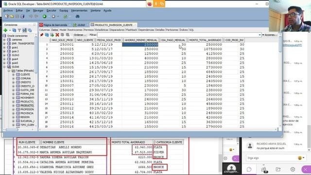Select the PROFESION table in tree
Viewport: 311px width, 175px height.
click(x=27, y=109)
